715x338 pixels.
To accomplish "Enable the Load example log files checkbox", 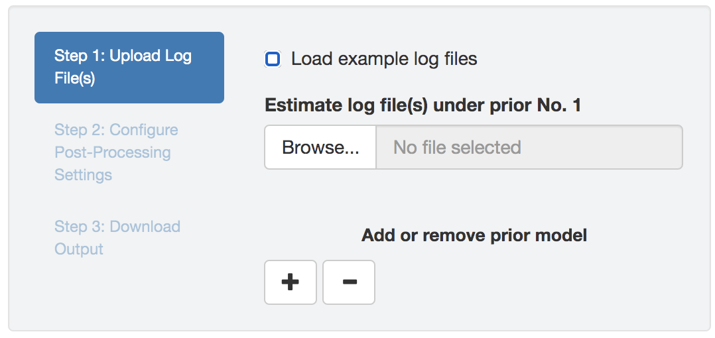I will click(273, 59).
